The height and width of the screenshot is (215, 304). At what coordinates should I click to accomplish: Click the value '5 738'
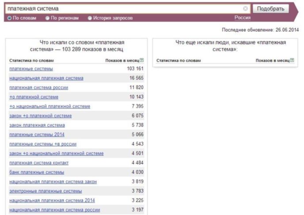(x=138, y=125)
